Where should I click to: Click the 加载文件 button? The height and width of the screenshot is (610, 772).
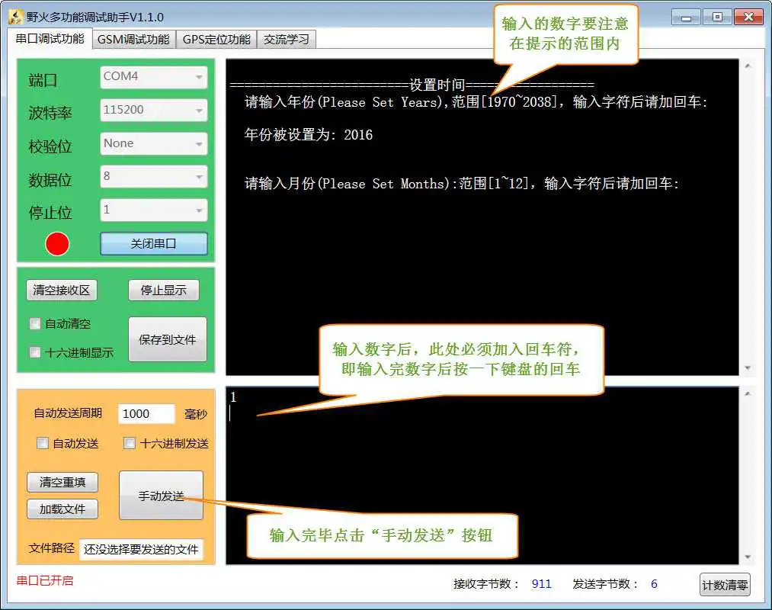coord(62,509)
